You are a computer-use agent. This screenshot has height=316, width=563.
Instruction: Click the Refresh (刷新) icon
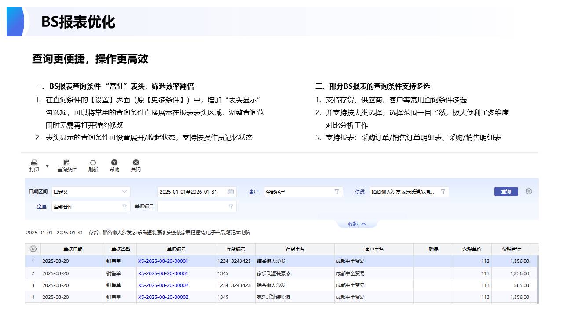click(93, 163)
